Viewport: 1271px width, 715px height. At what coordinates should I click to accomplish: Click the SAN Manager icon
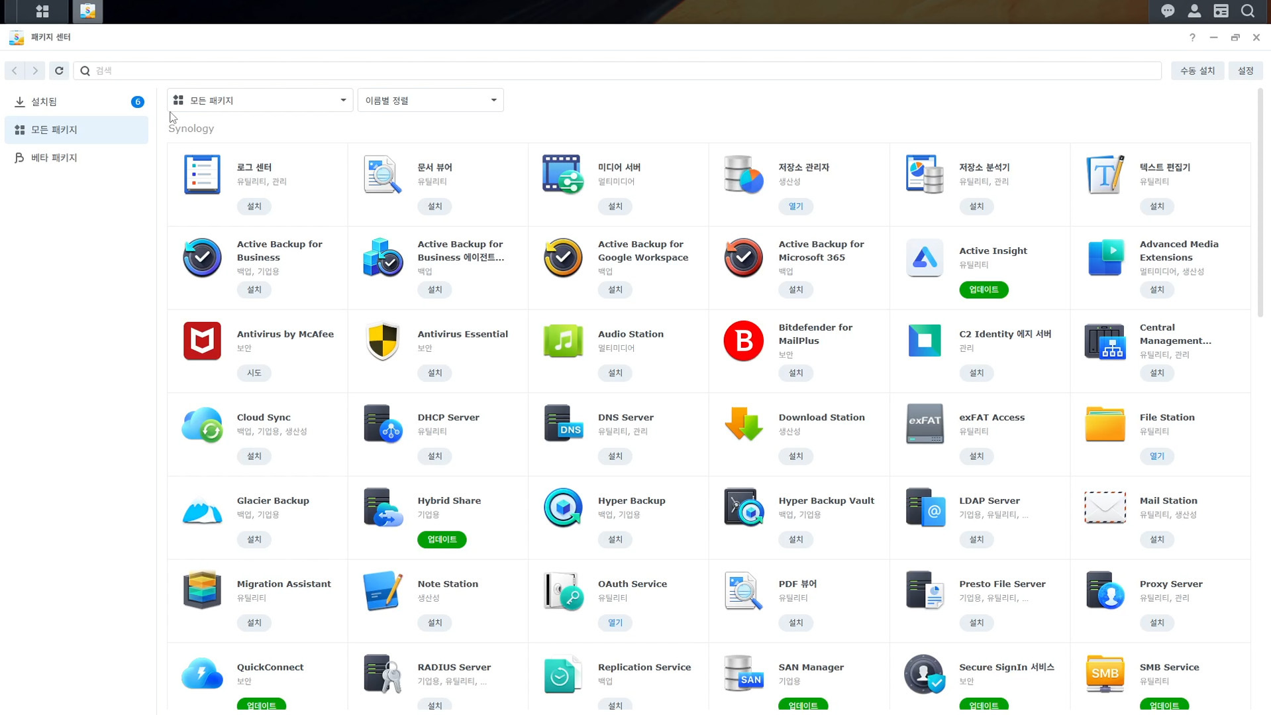(x=743, y=674)
